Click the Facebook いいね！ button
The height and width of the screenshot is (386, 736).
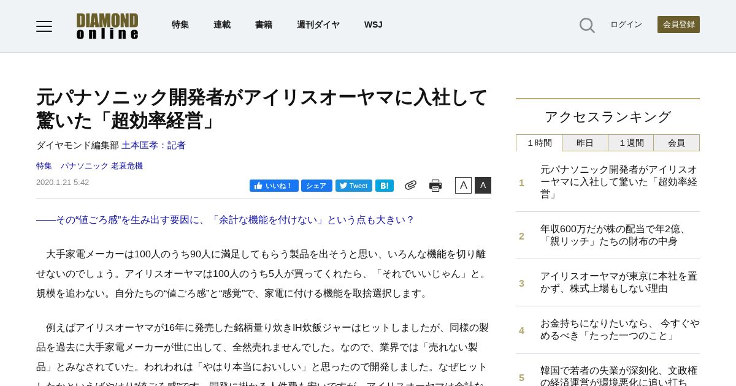(274, 186)
